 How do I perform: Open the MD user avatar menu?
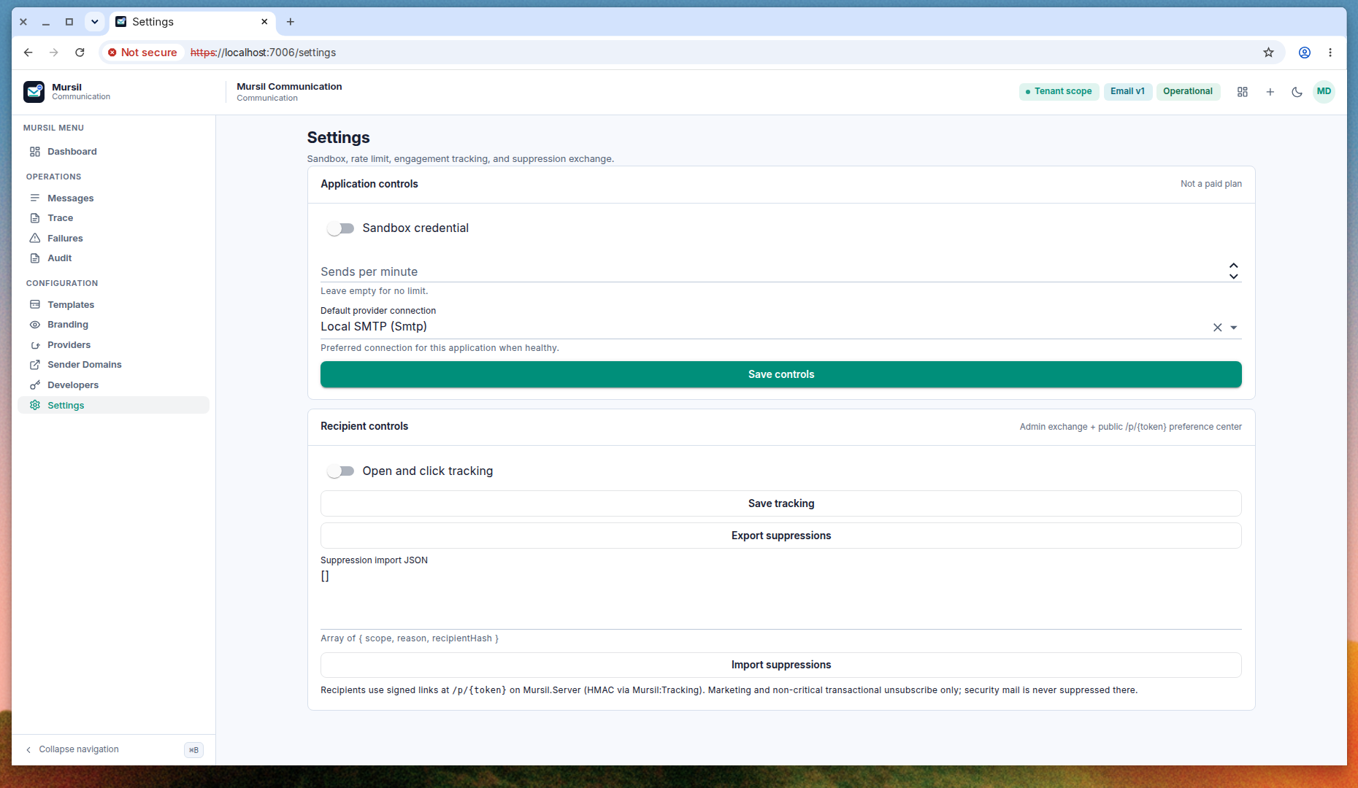tap(1324, 92)
